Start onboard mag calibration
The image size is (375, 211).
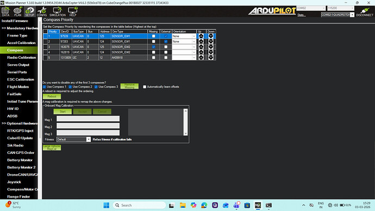(x=62, y=111)
